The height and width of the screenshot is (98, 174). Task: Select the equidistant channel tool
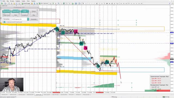(97, 4)
